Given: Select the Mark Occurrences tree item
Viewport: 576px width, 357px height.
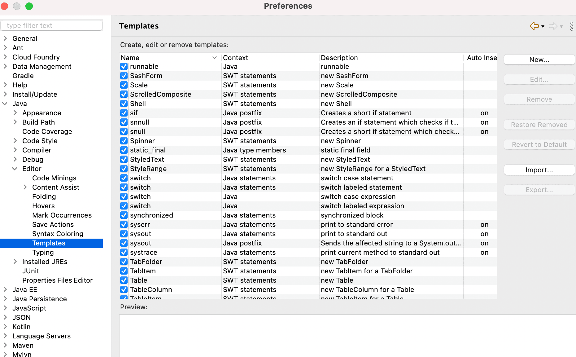Looking at the screenshot, I should [62, 215].
